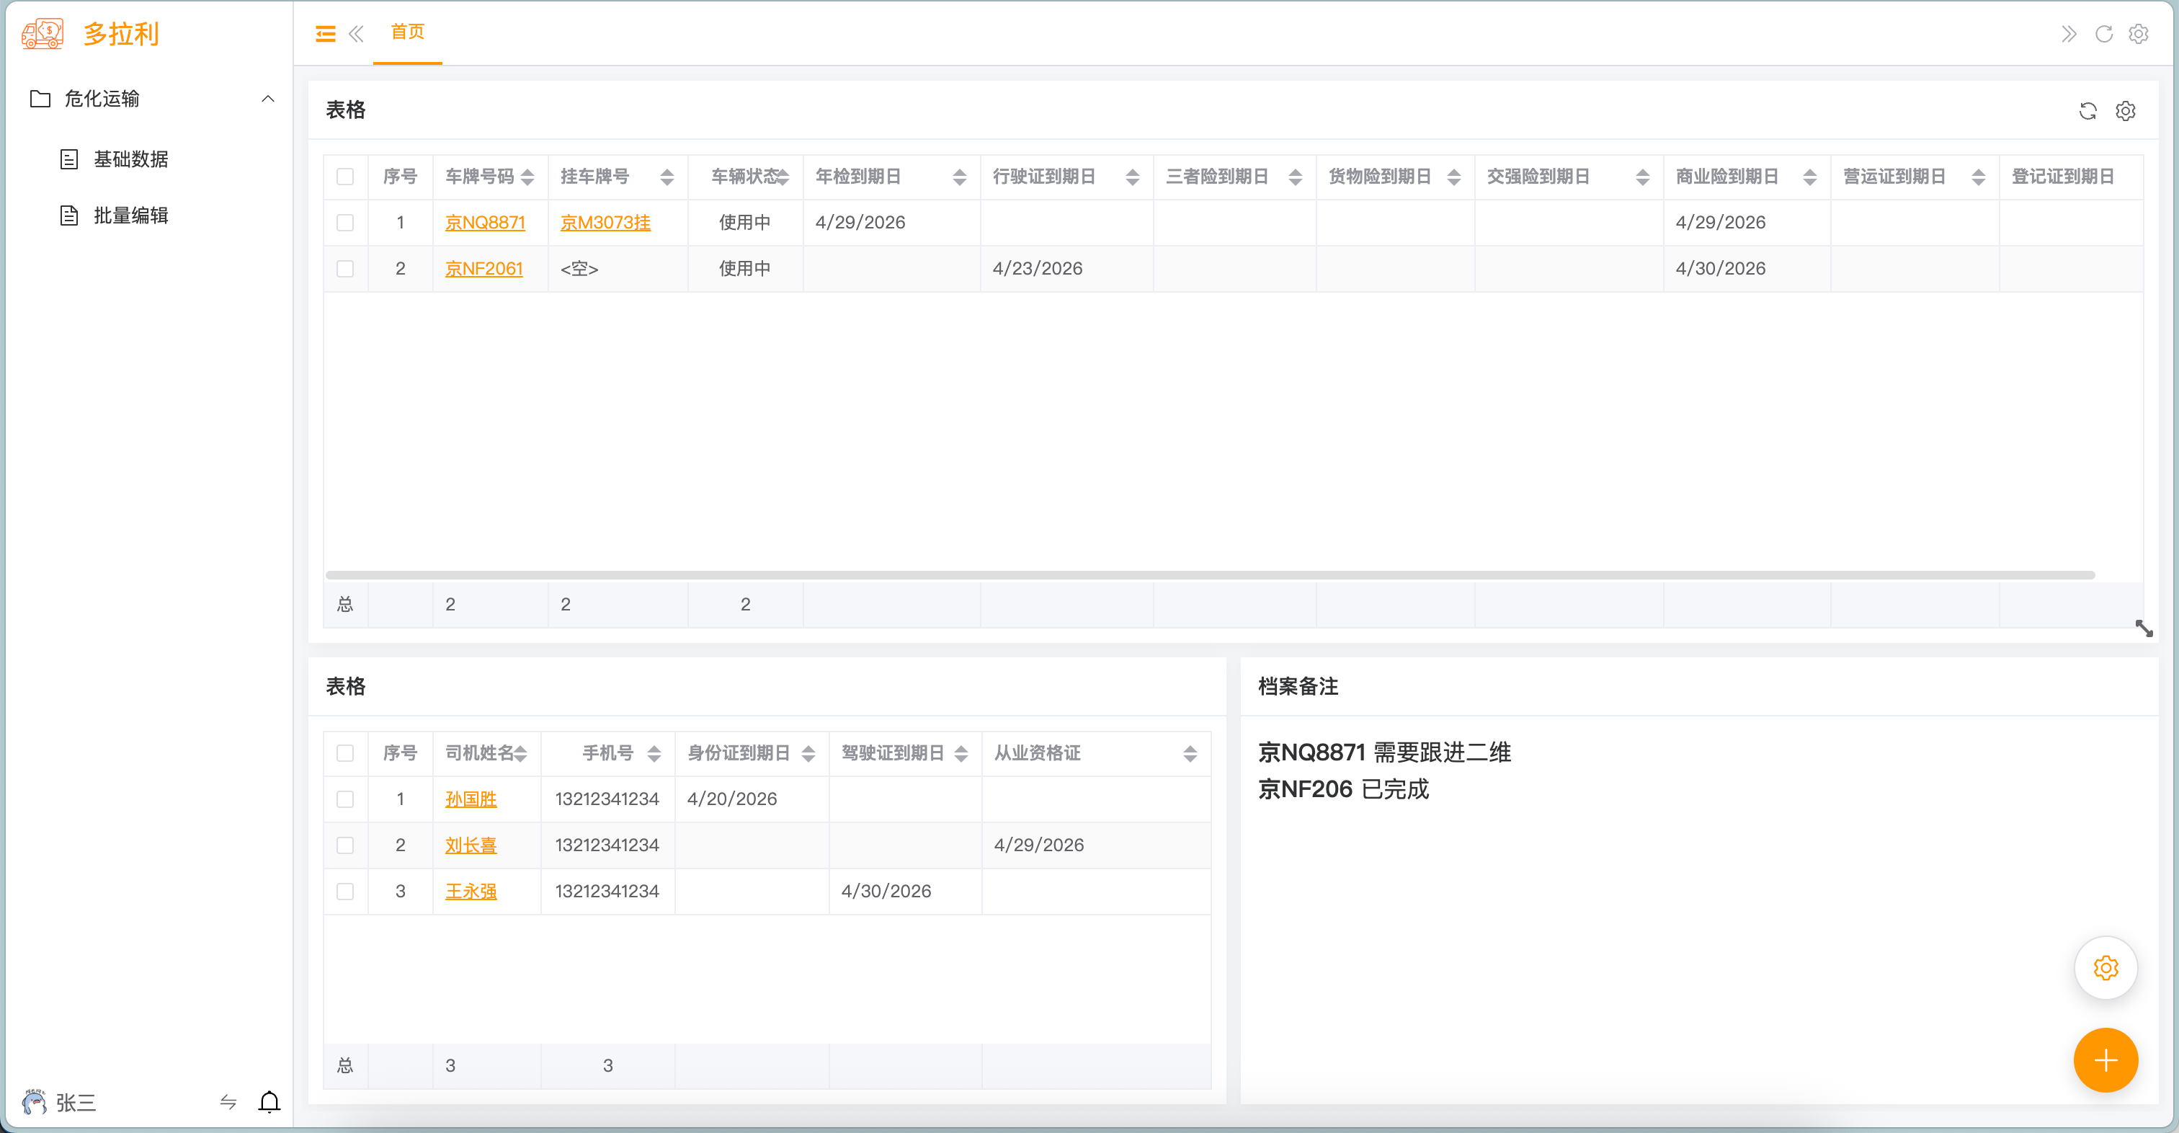Image resolution: width=2179 pixels, height=1133 pixels.
Task: Click the top bar reload icon
Action: [2104, 34]
